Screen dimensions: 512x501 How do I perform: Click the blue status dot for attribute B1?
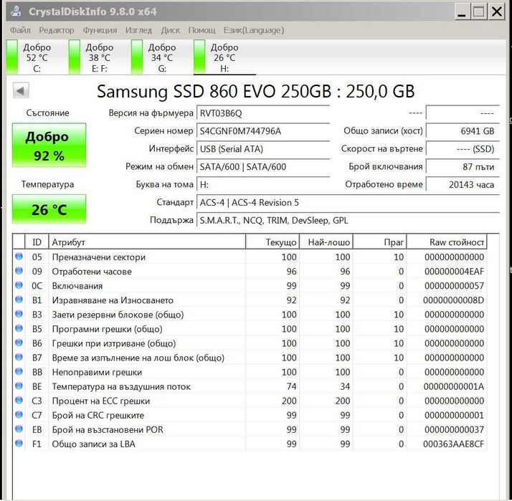(x=19, y=300)
